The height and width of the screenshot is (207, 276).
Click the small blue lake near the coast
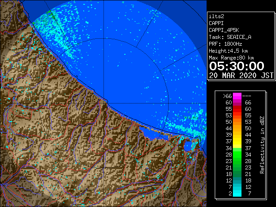(188, 146)
